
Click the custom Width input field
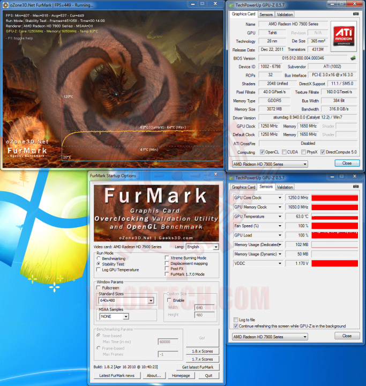coord(204,308)
